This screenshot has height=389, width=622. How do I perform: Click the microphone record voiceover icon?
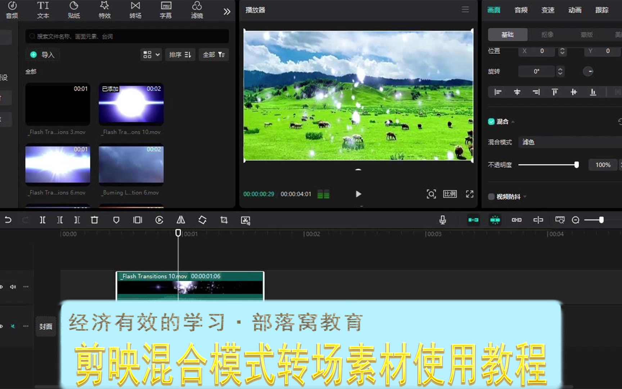pyautogui.click(x=443, y=220)
